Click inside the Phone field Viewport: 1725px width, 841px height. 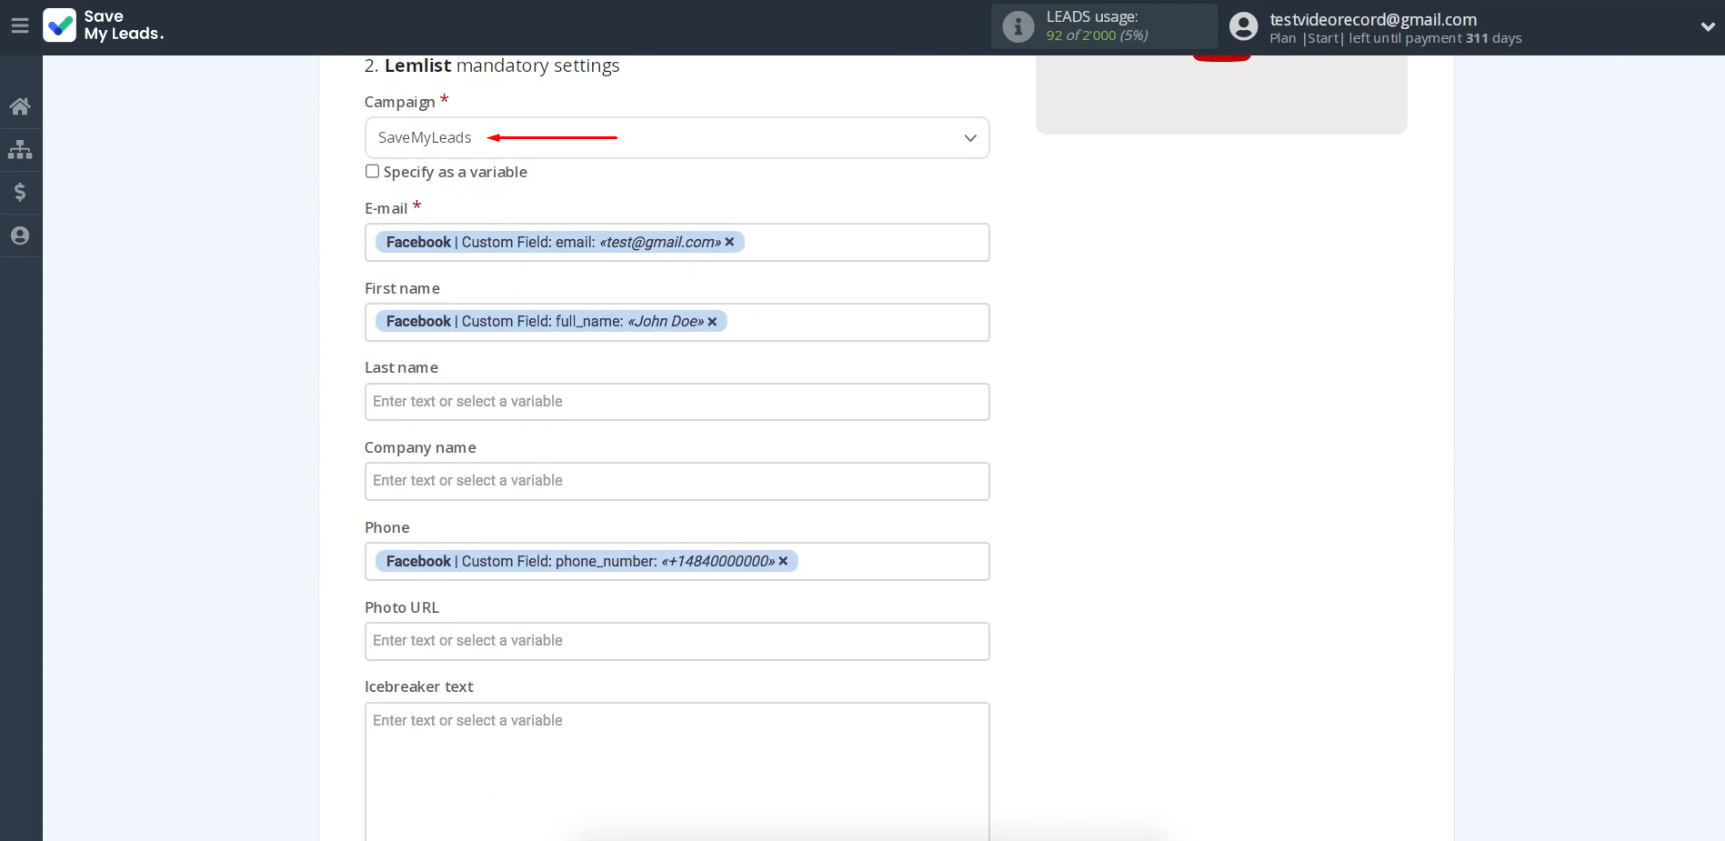677,561
